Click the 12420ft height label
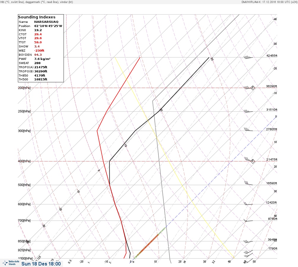 pos(271,203)
